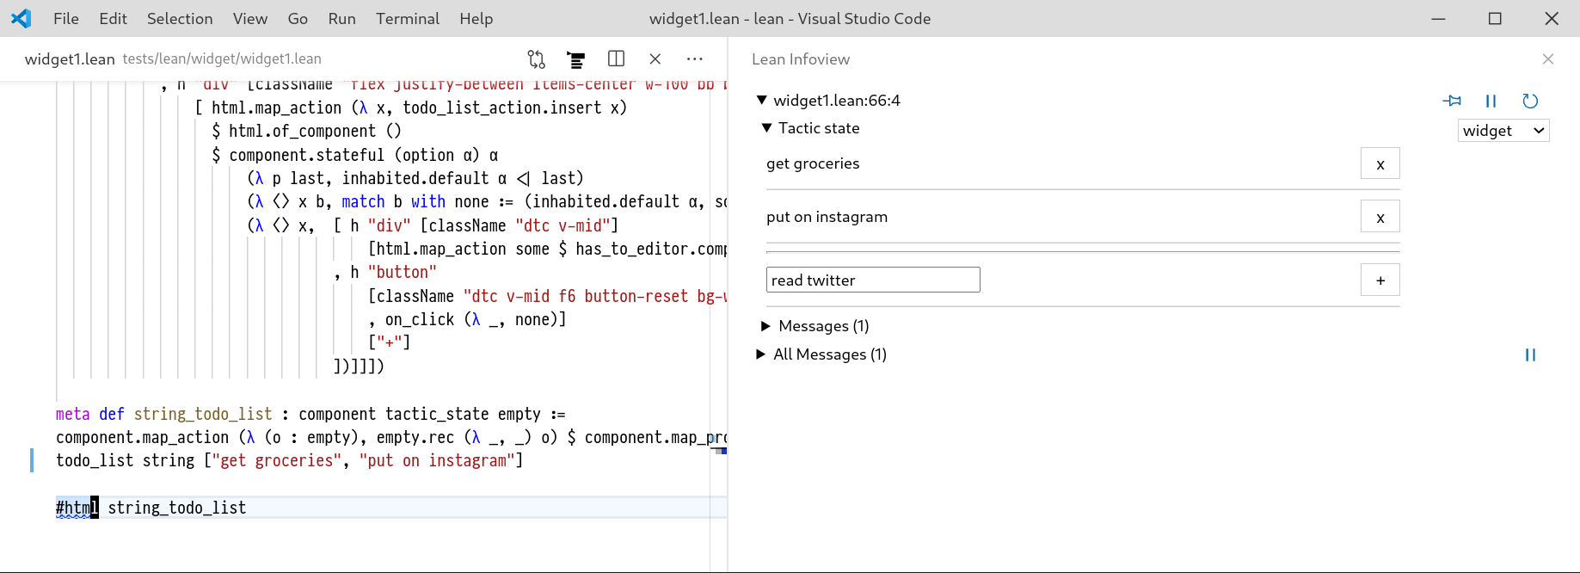1580x573 pixels.
Task: Collapse the widget1.lean:66:4 section
Action: 762,101
